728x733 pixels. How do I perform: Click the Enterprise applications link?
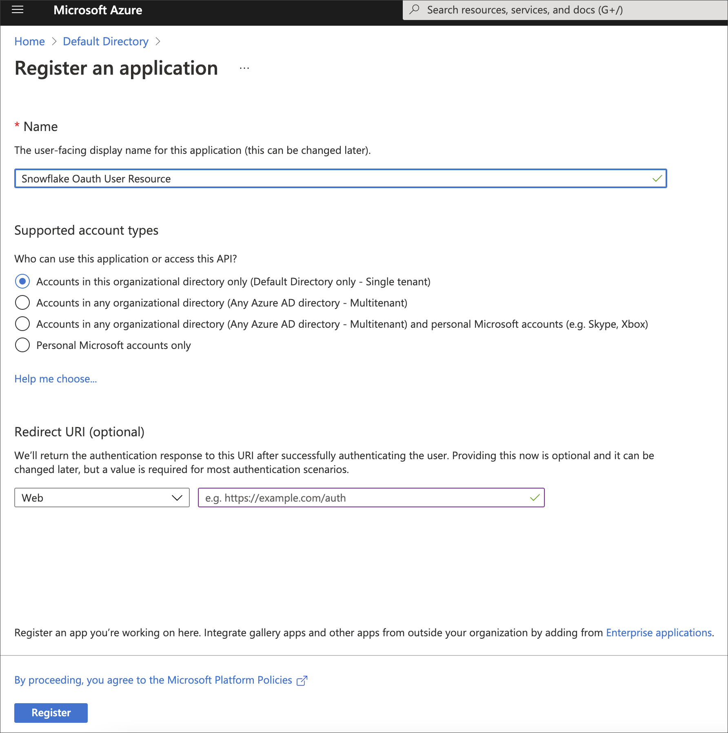click(x=659, y=633)
